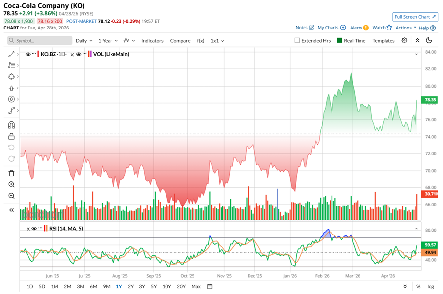443x294 pixels.
Task: Toggle the drawing lock icon
Action: click(11, 136)
